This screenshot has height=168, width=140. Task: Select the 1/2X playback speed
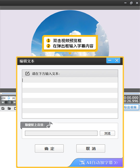pyautogui.click(x=4, y=98)
